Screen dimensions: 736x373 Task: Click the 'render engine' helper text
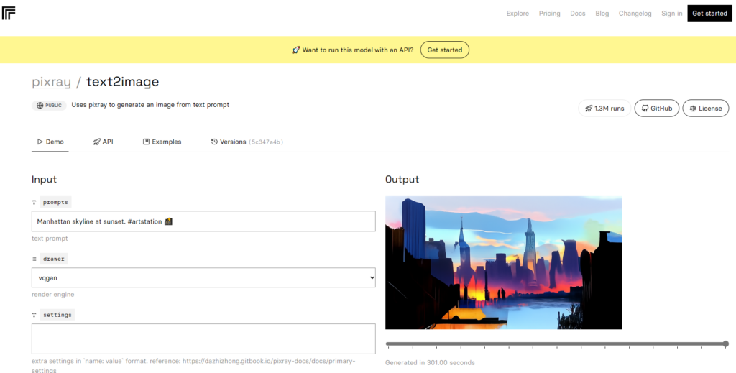coord(52,295)
